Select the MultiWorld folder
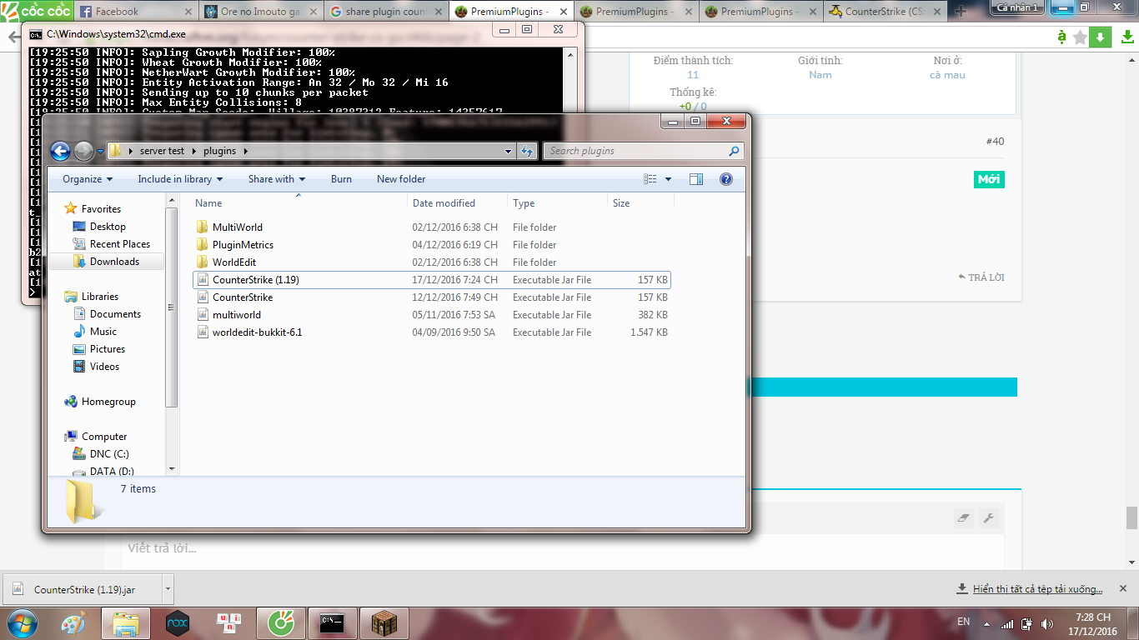This screenshot has width=1139, height=640. point(238,227)
